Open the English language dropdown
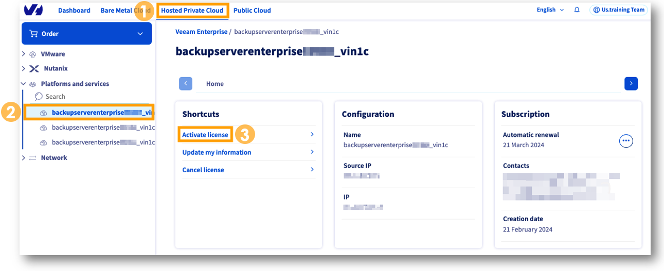 (x=550, y=10)
